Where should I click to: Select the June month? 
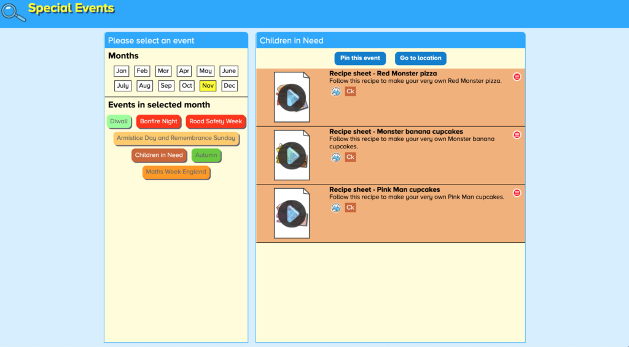point(229,71)
